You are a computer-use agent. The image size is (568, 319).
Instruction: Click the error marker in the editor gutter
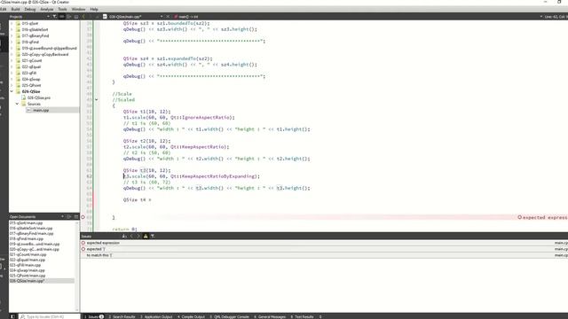83,217
